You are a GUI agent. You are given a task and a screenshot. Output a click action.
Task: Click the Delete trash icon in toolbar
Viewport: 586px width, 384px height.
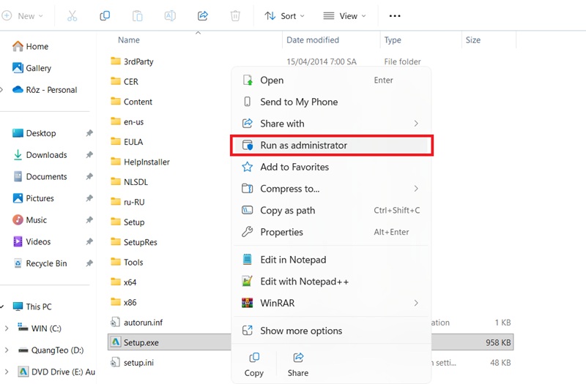(235, 15)
